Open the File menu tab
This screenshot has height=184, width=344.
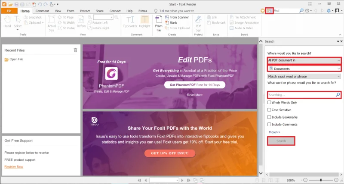pos(9,11)
